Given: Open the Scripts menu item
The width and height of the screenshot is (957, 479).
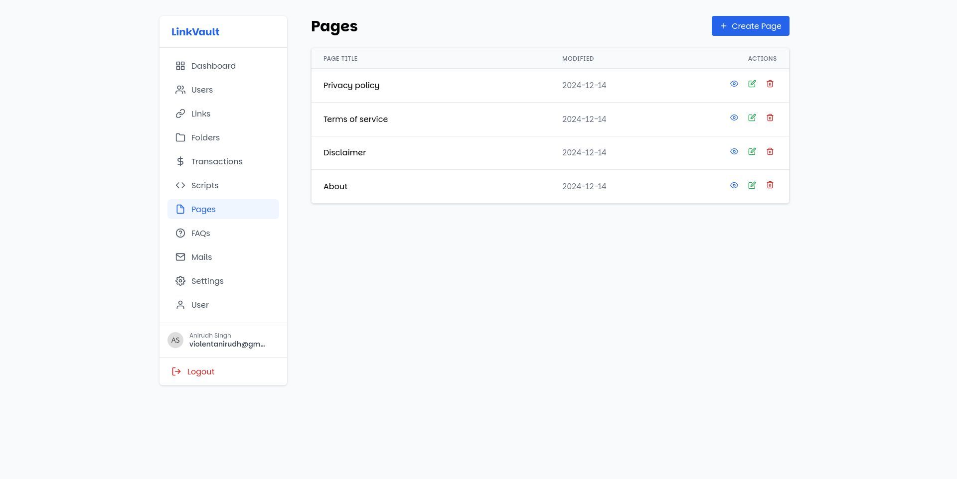Looking at the screenshot, I should [204, 186].
